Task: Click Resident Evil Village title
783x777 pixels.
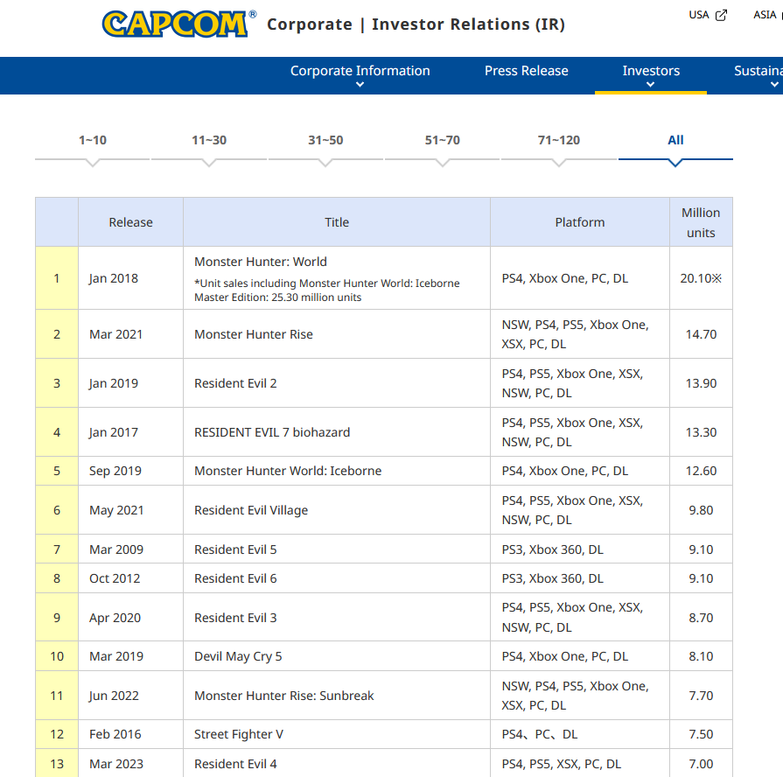Action: (251, 510)
